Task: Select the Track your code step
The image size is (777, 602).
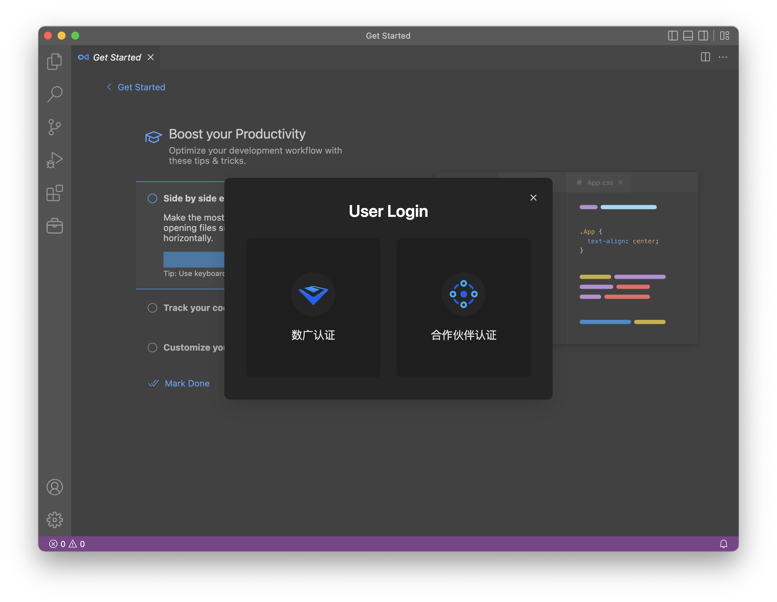Action: point(152,307)
